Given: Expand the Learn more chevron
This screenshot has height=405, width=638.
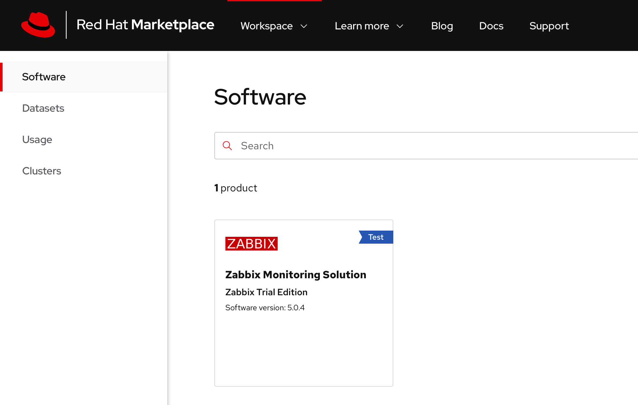Looking at the screenshot, I should click(x=400, y=26).
